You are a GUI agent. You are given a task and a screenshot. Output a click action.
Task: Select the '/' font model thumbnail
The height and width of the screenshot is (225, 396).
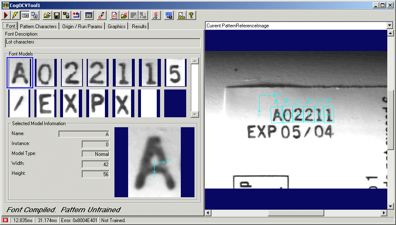tap(19, 104)
